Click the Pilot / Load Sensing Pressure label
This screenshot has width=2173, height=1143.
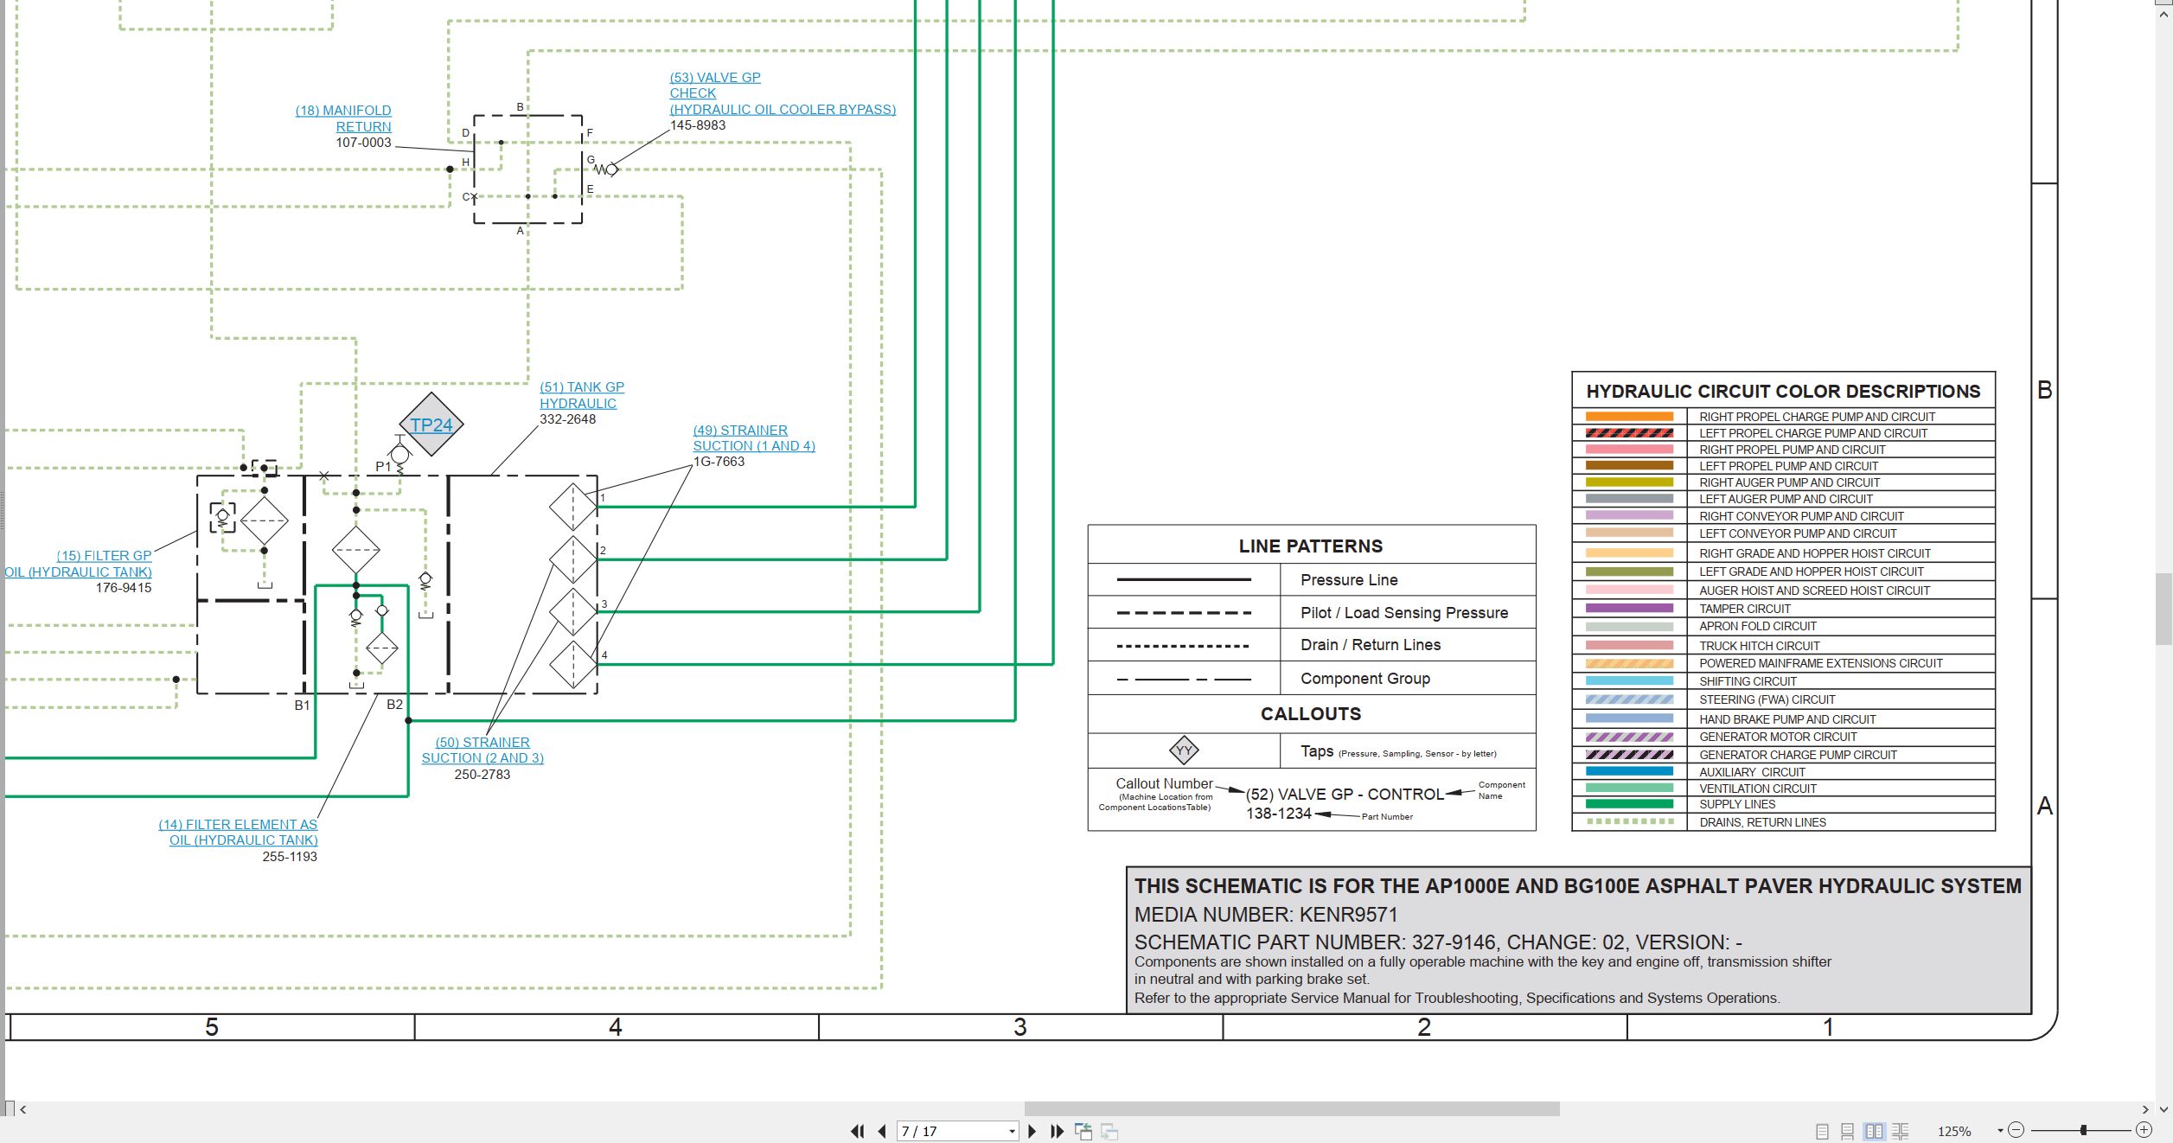[1404, 613]
